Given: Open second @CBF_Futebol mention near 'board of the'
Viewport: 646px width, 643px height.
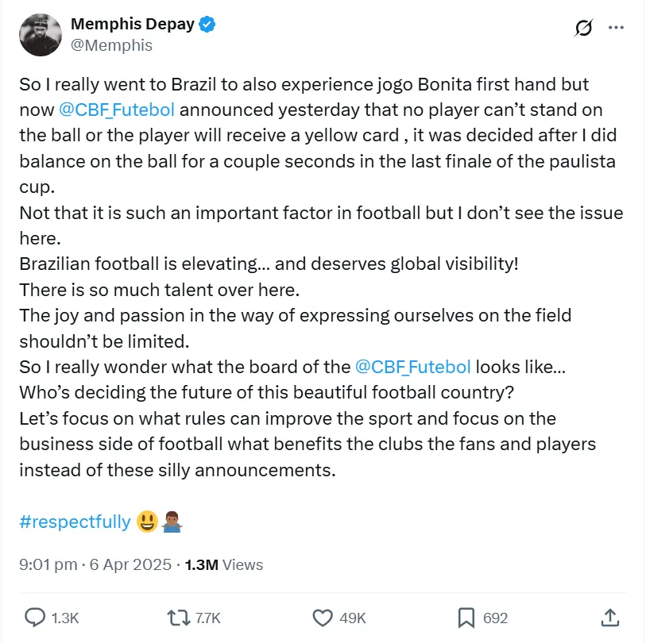Looking at the screenshot, I should coord(413,367).
